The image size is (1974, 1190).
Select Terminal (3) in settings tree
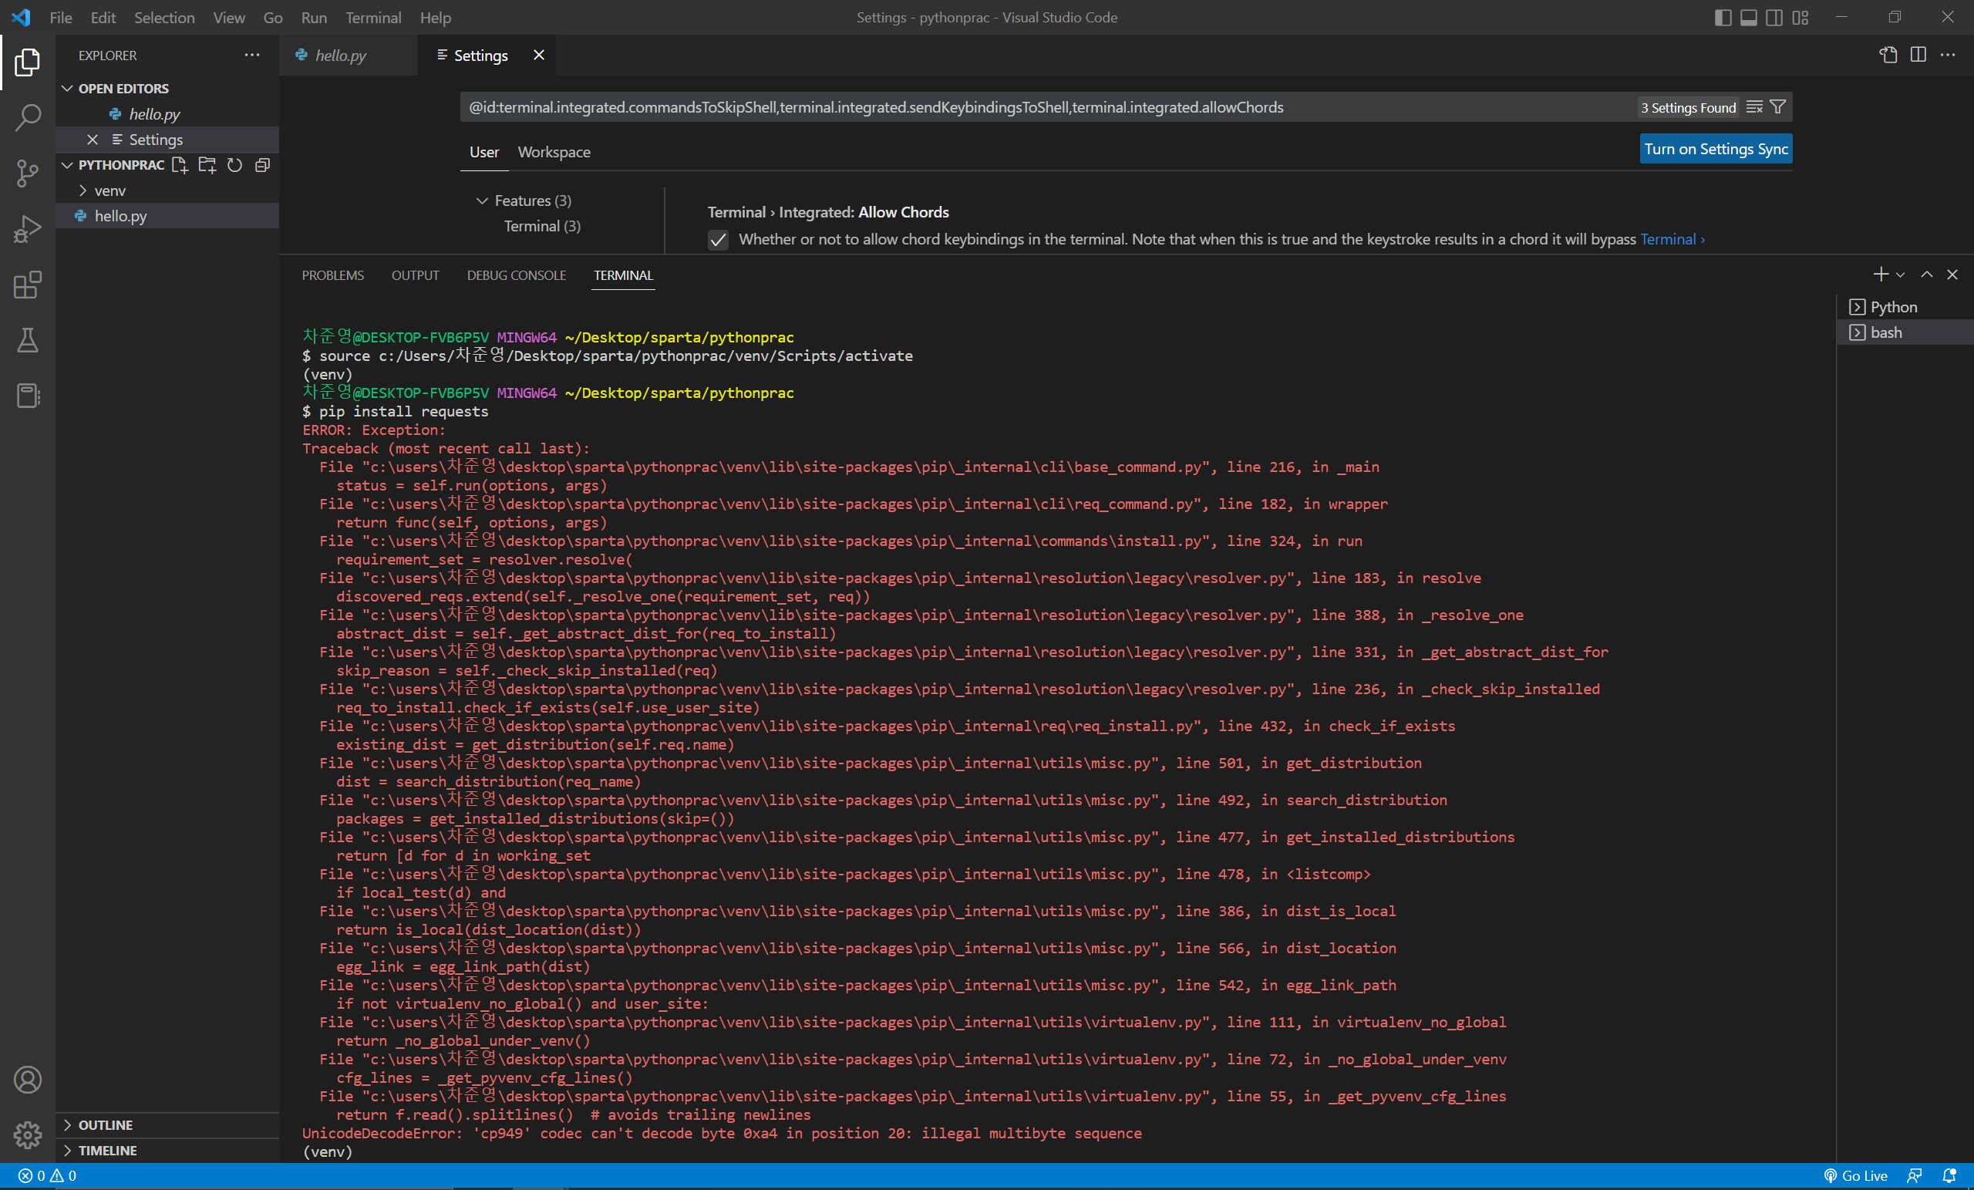pos(542,226)
